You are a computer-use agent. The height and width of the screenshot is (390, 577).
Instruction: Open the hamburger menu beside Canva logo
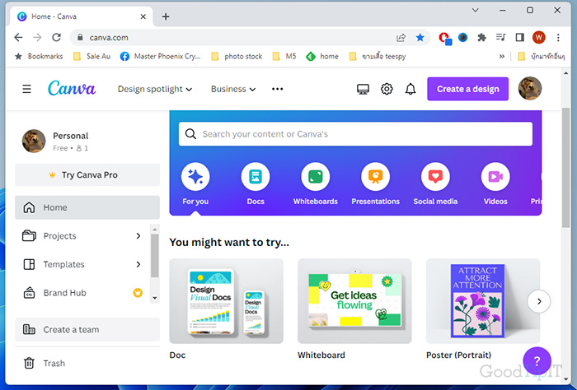(26, 89)
